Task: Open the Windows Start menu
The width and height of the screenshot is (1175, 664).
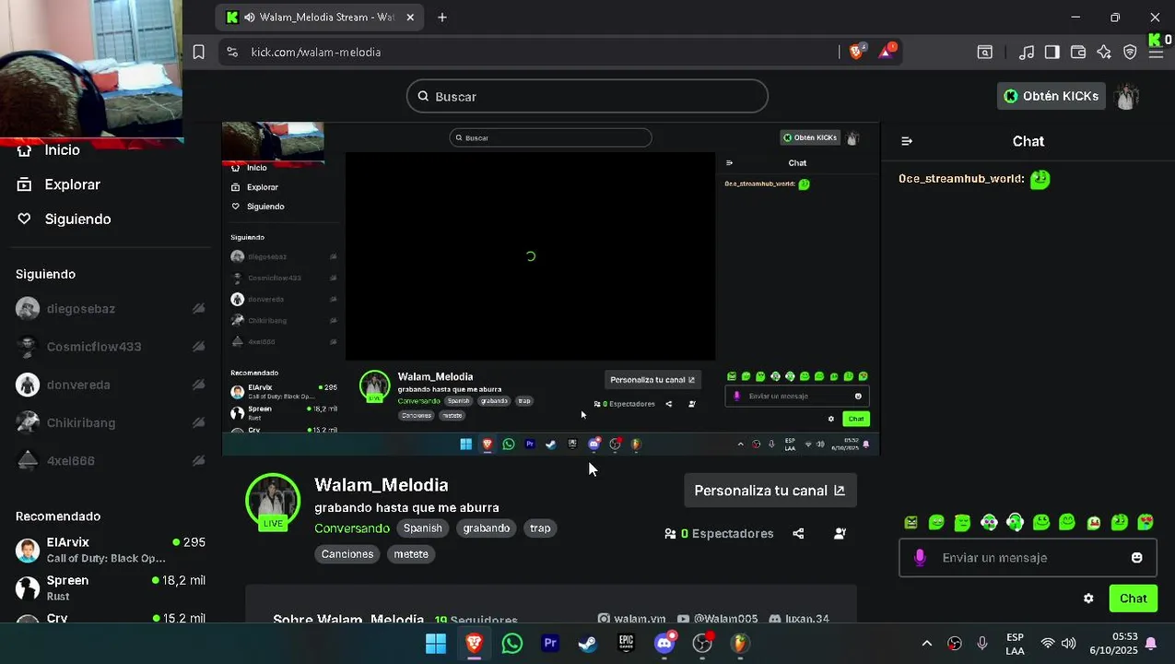Action: [436, 644]
